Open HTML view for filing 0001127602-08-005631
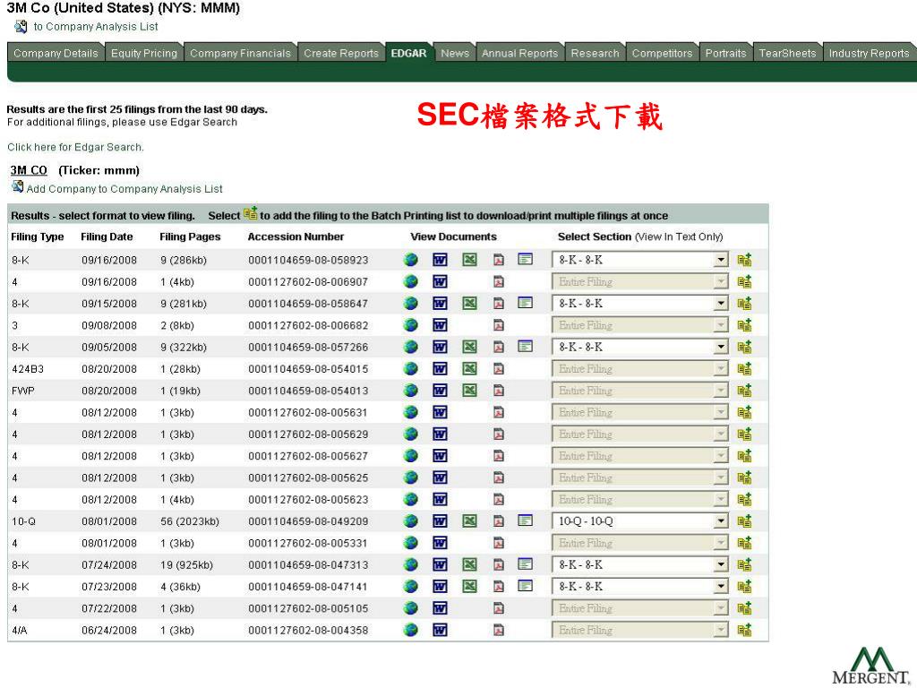The height and width of the screenshot is (688, 917). (x=411, y=412)
